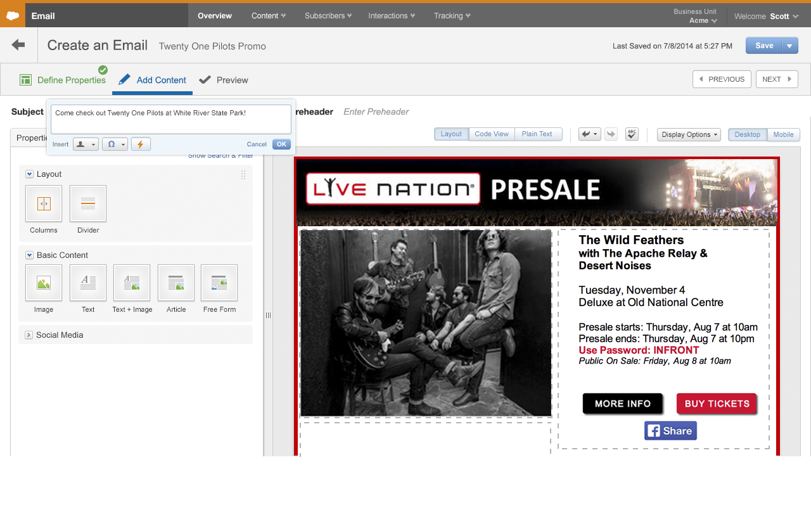Click the band photo in email

(426, 323)
